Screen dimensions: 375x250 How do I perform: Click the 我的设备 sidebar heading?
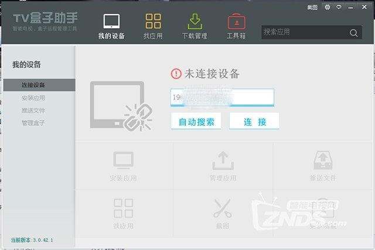click(x=26, y=64)
